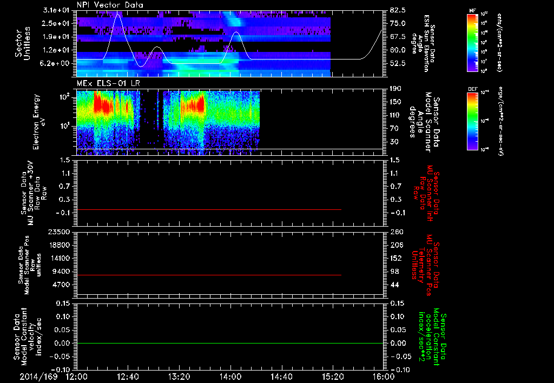Screen dimensions: 554x383
Task: Click the 'Model Scanner Pos Raw unitless' axis title
Action: click(30, 265)
